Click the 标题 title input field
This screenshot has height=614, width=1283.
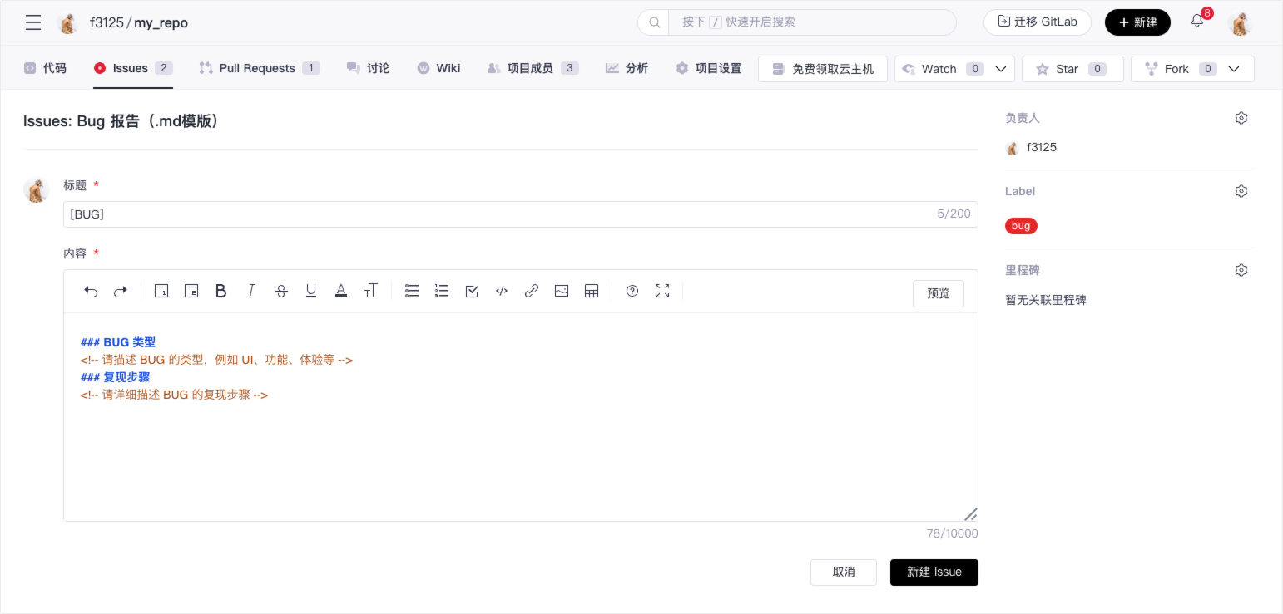point(499,214)
